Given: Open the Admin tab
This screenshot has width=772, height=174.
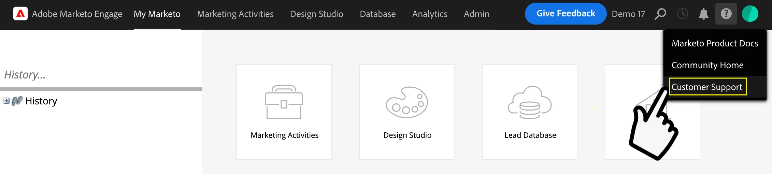Looking at the screenshot, I should 476,14.
